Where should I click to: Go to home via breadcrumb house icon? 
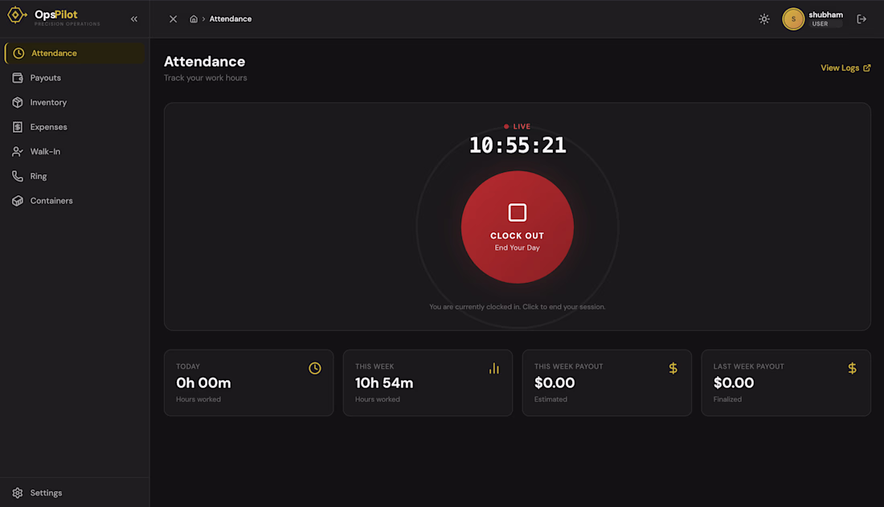tap(194, 19)
